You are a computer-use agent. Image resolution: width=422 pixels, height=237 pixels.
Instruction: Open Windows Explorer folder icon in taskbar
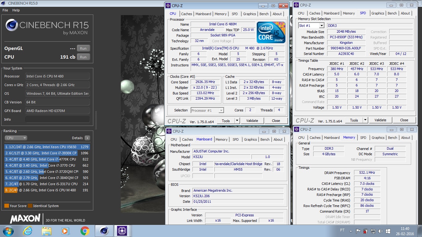tap(47, 231)
